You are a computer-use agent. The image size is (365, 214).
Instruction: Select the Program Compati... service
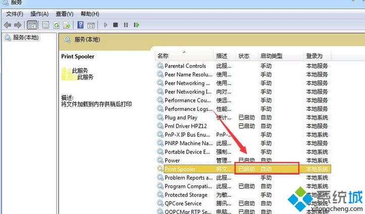coord(243,186)
